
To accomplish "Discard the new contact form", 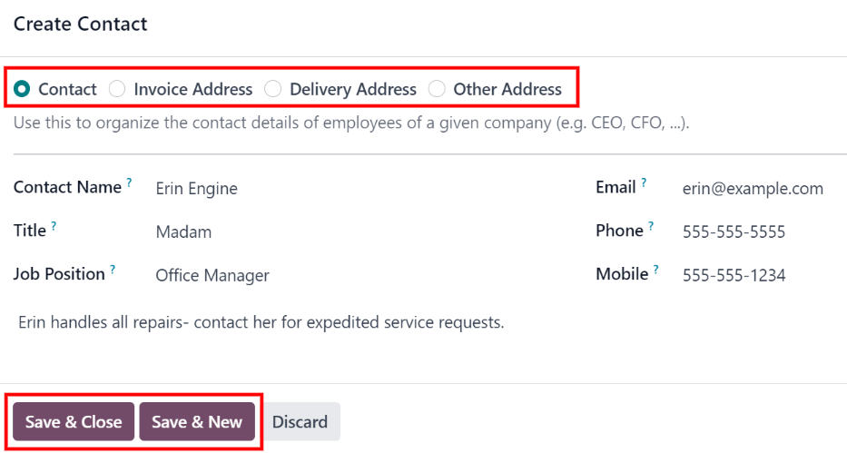I will tap(300, 422).
